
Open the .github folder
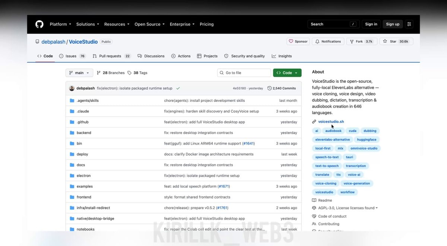82,122
